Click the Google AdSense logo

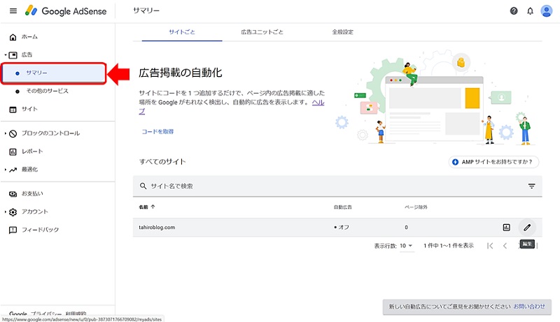66,11
